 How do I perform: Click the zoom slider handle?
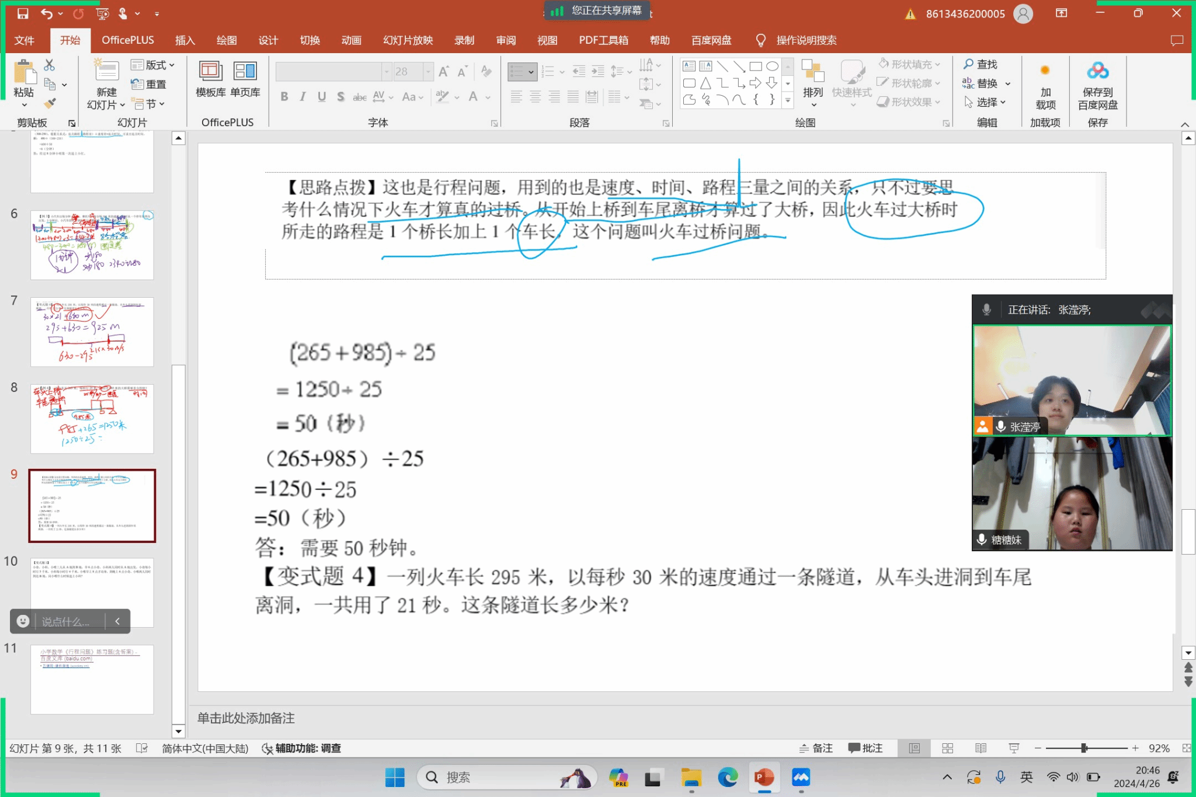(x=1084, y=749)
